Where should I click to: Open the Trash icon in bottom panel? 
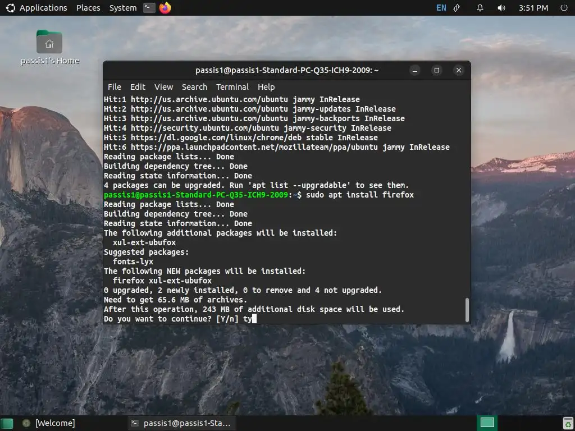pos(568,423)
